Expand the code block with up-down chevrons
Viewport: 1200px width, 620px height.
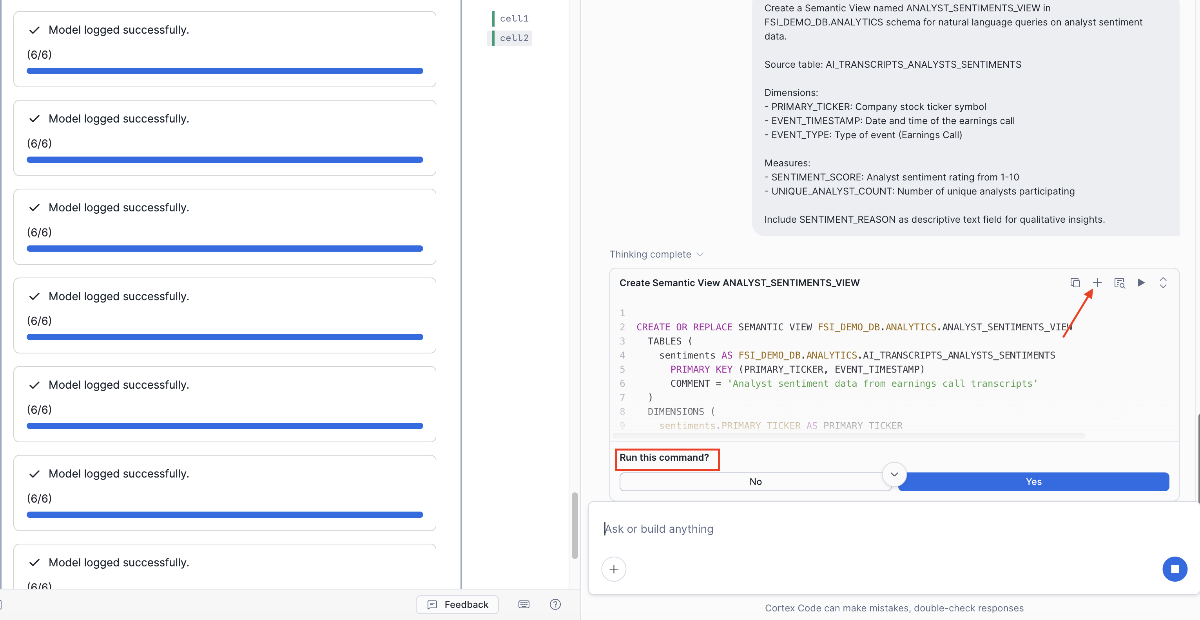click(x=1163, y=283)
